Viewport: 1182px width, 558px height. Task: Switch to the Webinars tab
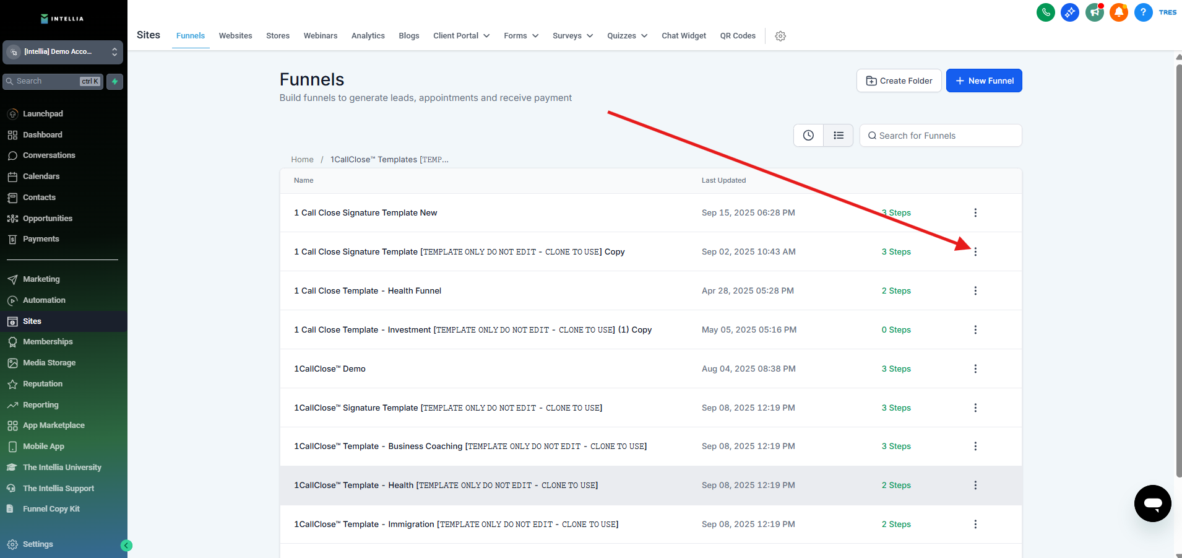point(321,36)
